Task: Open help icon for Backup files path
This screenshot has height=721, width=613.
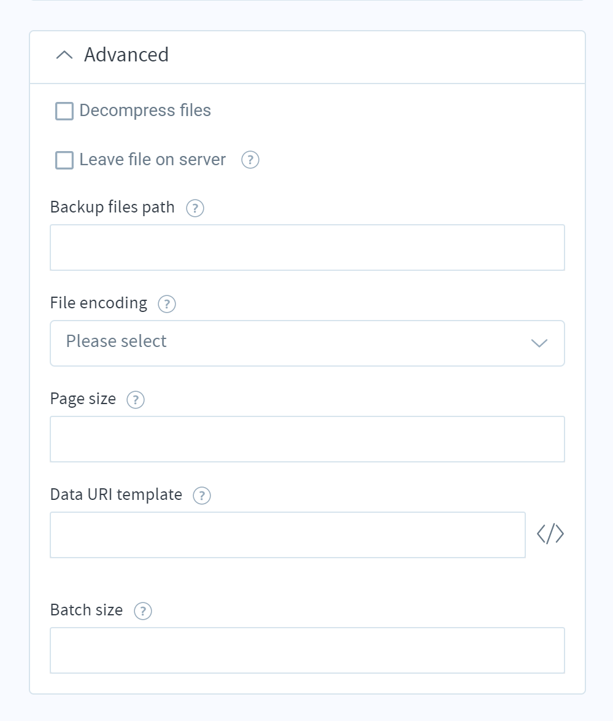Action: click(195, 208)
